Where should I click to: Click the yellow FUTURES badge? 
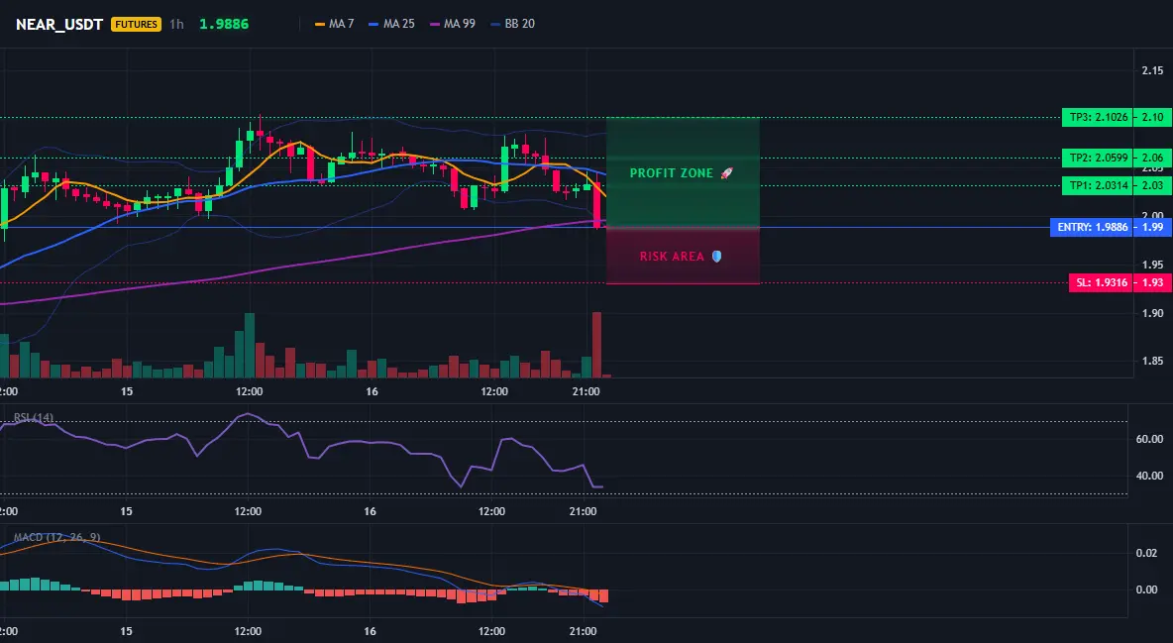(136, 24)
